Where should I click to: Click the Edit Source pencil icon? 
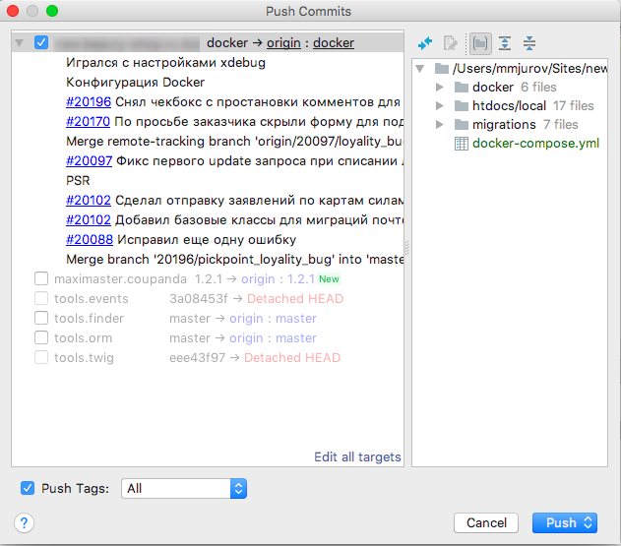(x=451, y=43)
